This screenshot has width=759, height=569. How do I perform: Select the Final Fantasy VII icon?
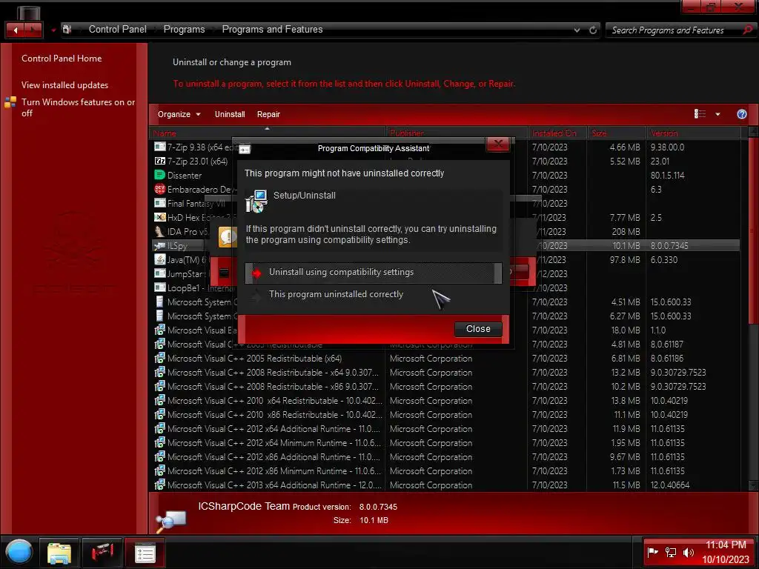coord(159,203)
